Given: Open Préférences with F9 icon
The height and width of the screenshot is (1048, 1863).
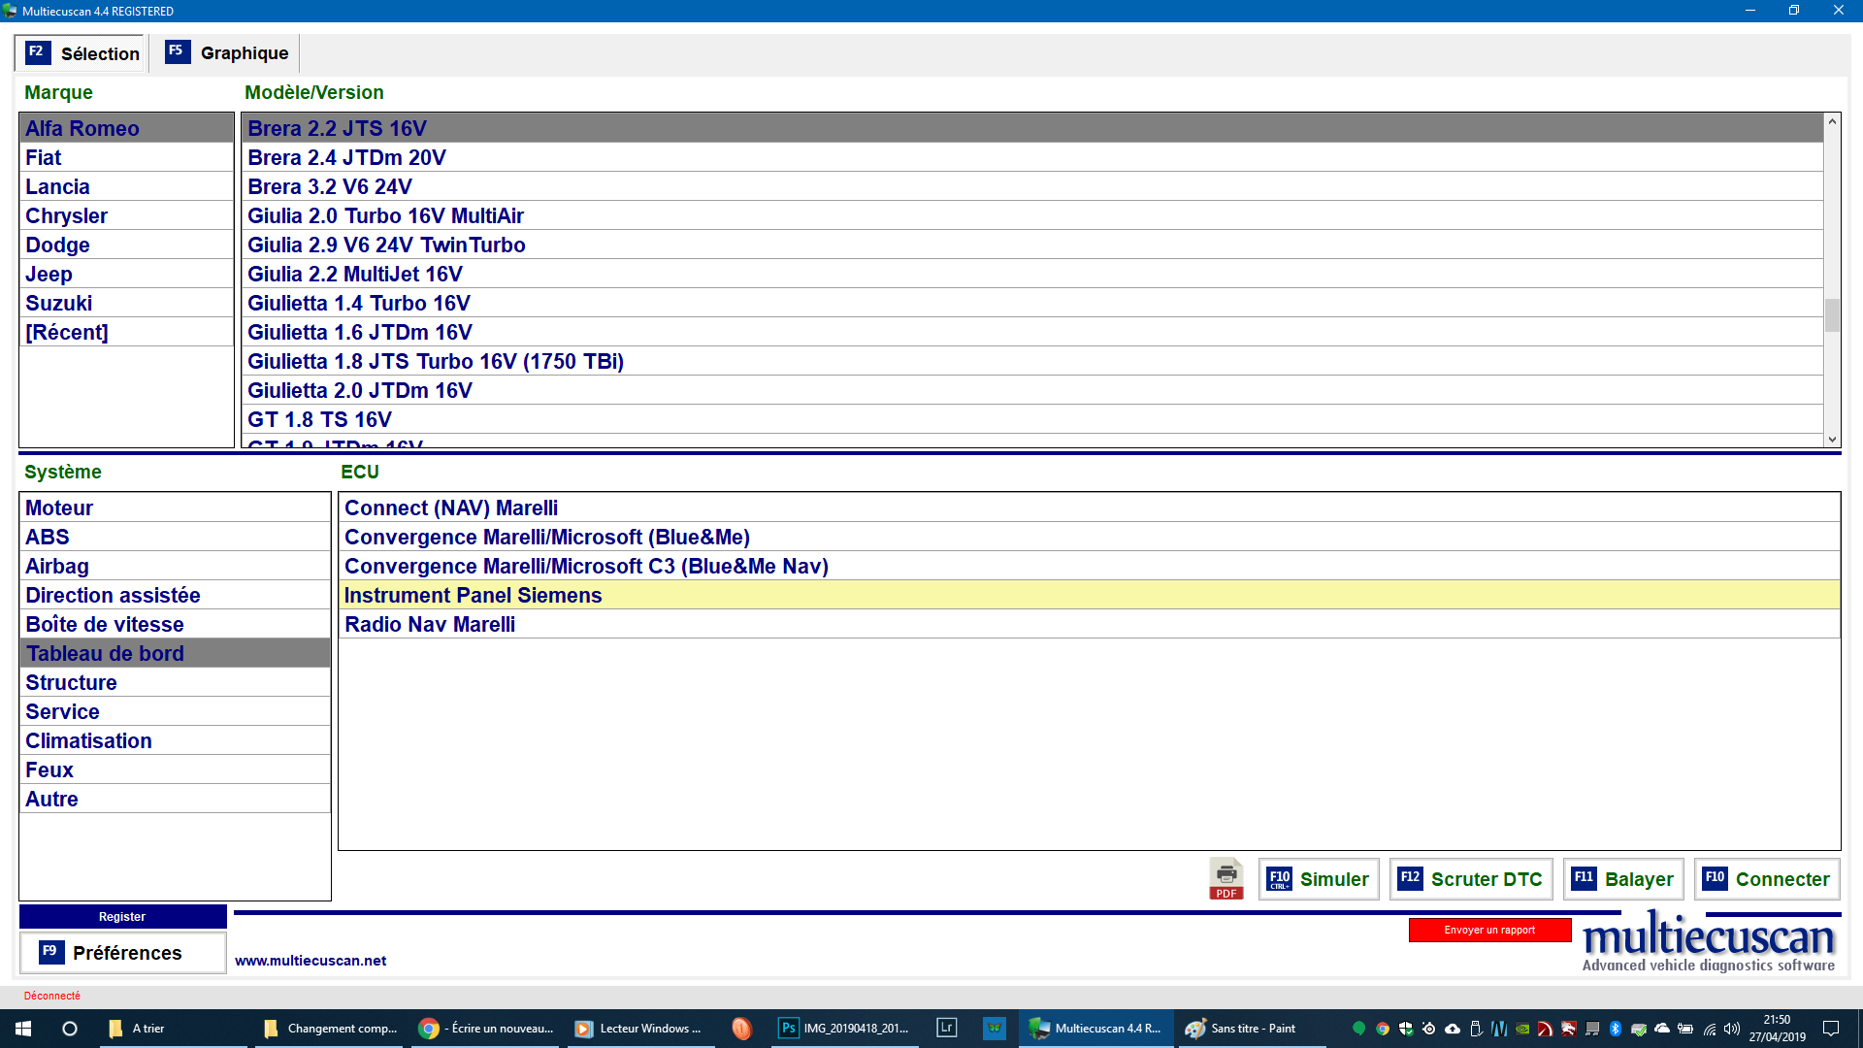Looking at the screenshot, I should (x=51, y=952).
